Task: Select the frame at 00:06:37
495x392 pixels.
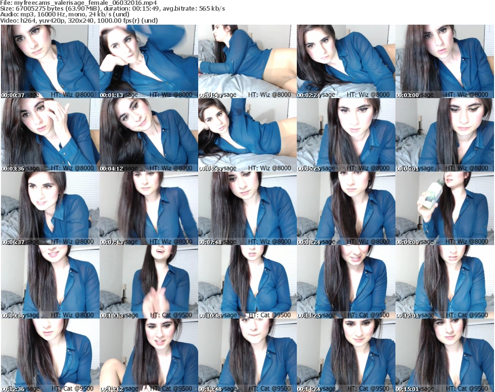Action: 50,208
